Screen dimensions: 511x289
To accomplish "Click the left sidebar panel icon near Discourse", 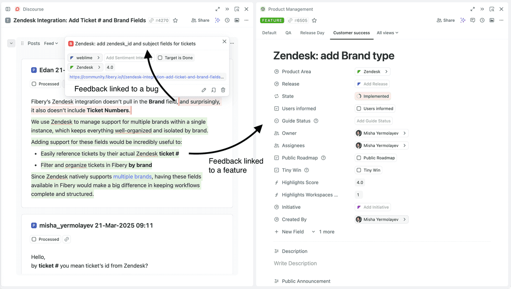I will coord(7,8).
